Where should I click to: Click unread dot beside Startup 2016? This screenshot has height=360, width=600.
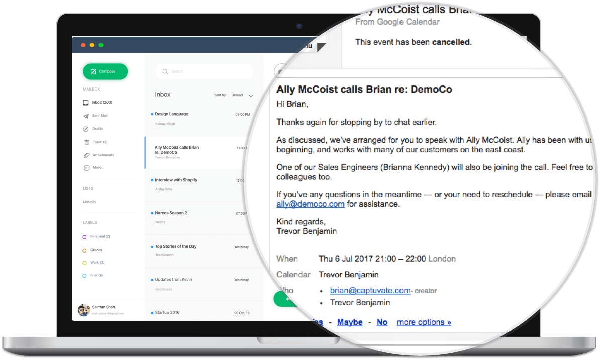152,313
